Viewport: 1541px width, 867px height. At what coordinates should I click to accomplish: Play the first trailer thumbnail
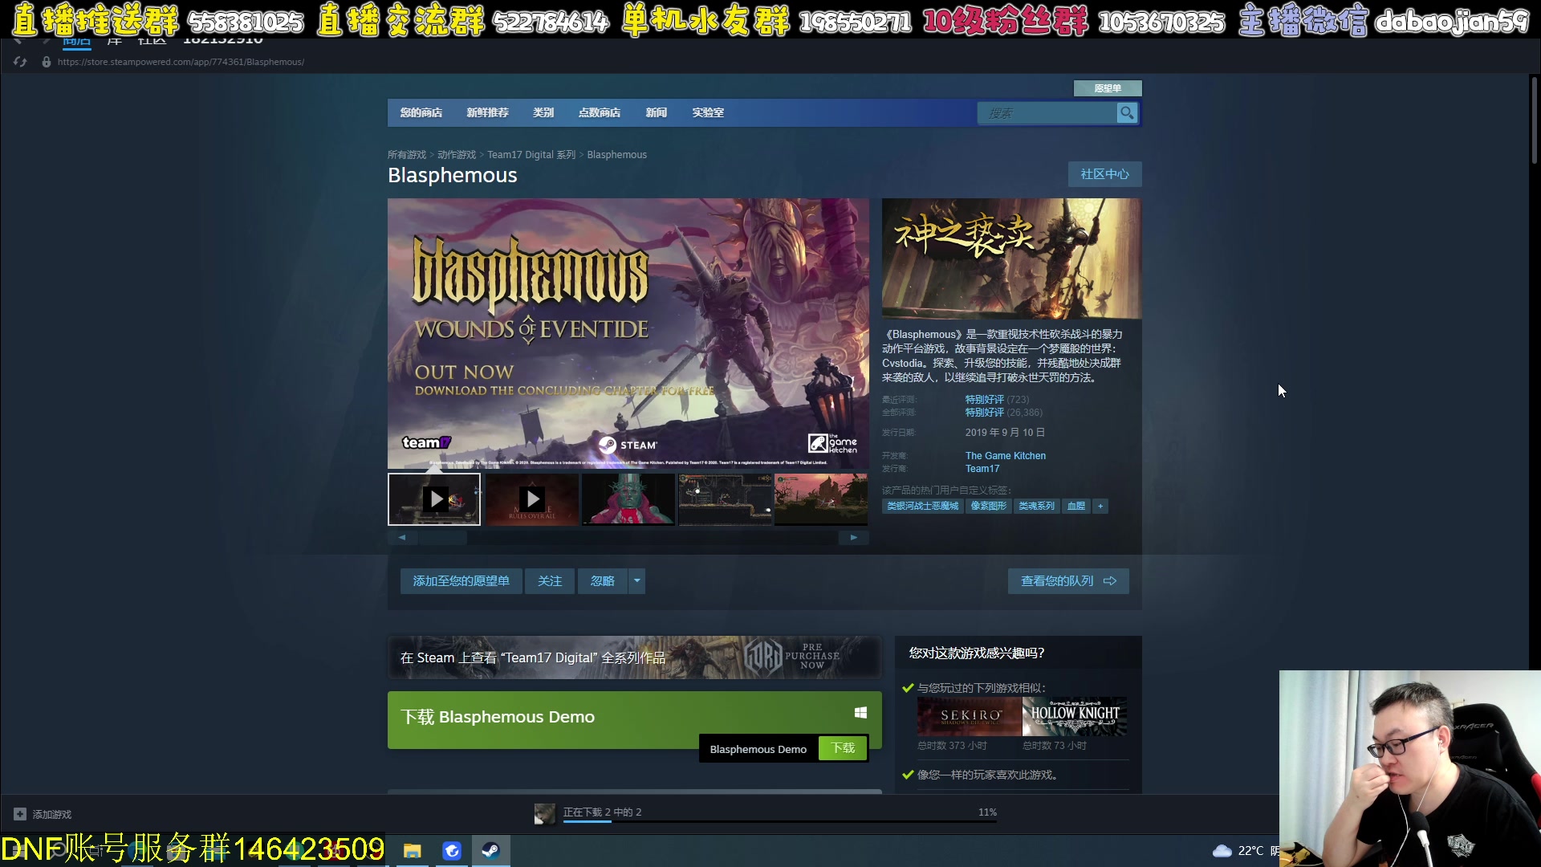point(434,499)
